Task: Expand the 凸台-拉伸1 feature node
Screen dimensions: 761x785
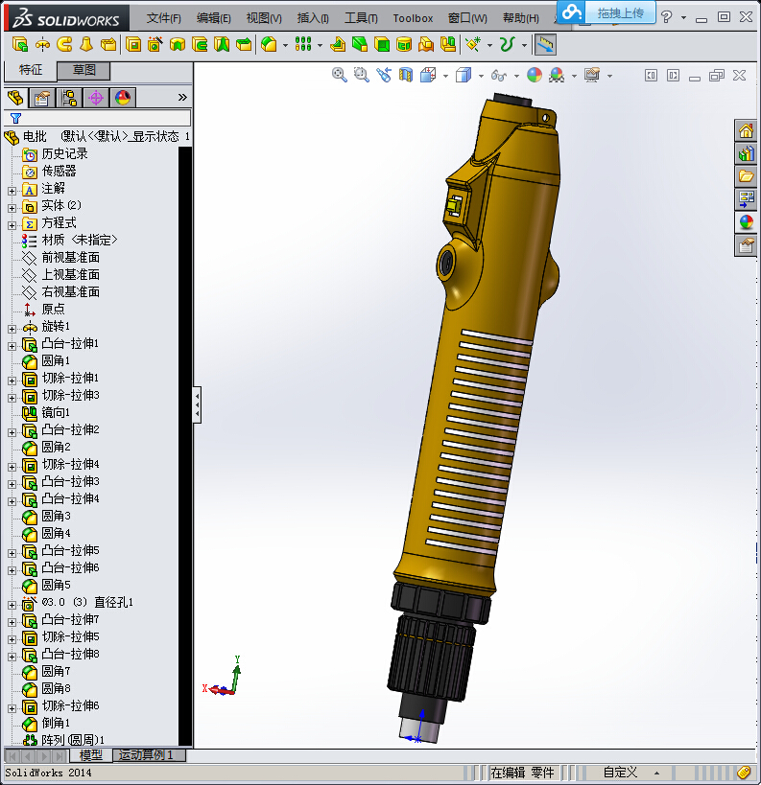Action: 12,346
